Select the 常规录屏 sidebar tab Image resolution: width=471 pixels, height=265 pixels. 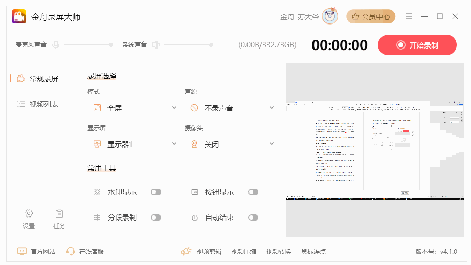37,79
